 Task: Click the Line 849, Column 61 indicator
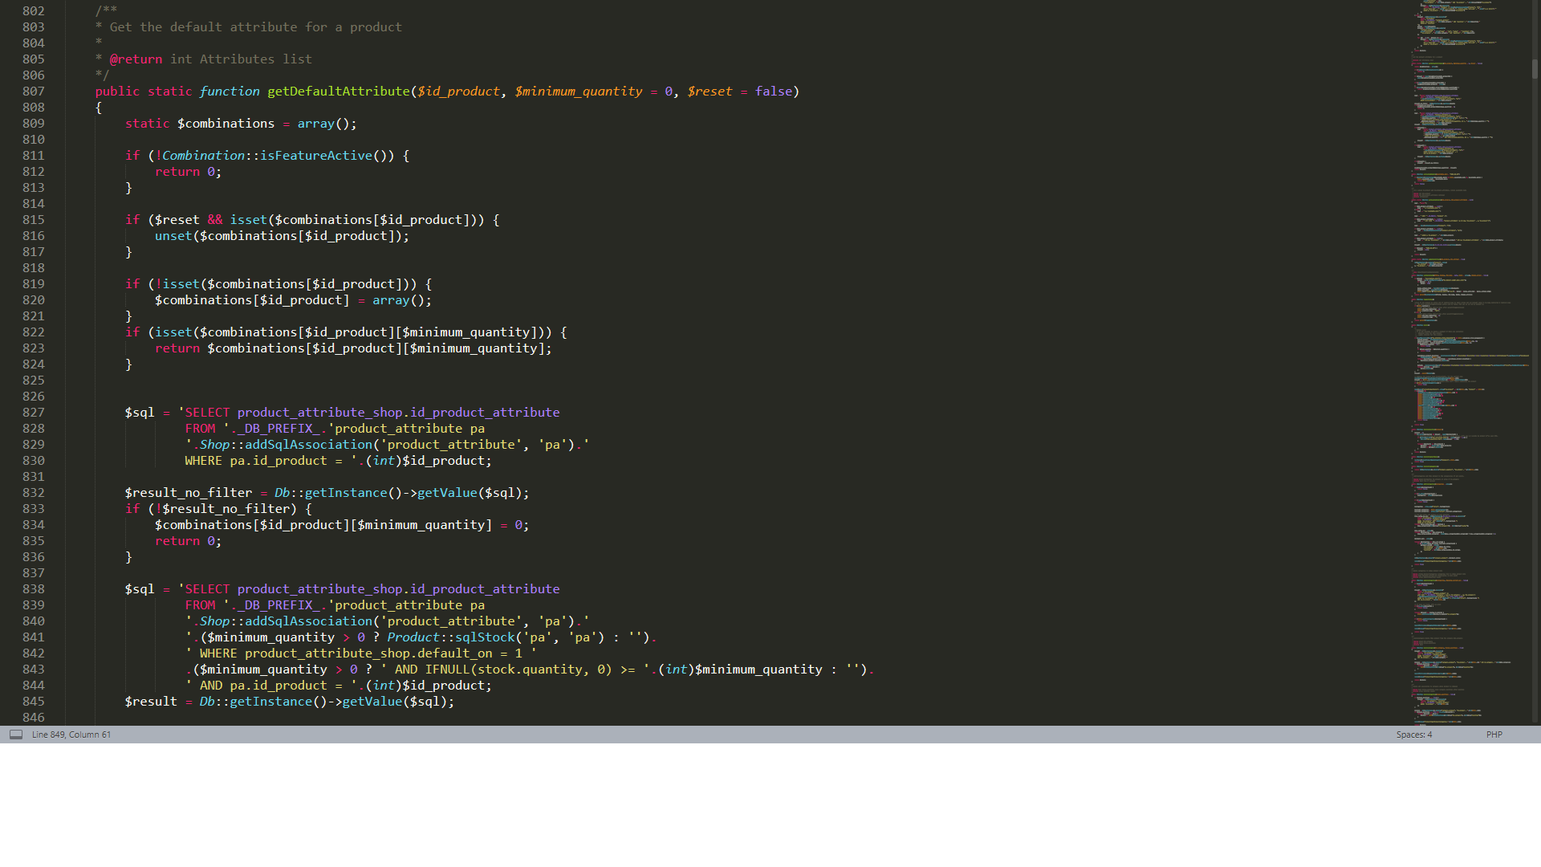click(71, 735)
